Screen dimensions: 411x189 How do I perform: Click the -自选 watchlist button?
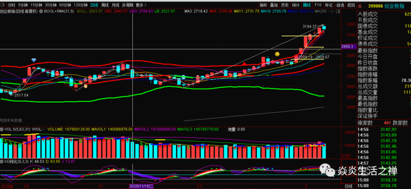click(x=340, y=5)
